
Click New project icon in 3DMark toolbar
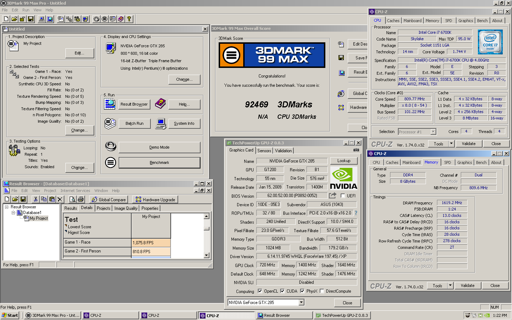6,19
